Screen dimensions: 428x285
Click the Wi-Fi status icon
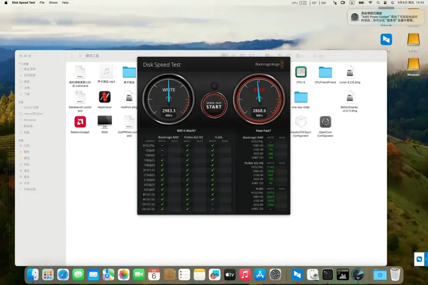pyautogui.click(x=370, y=3)
